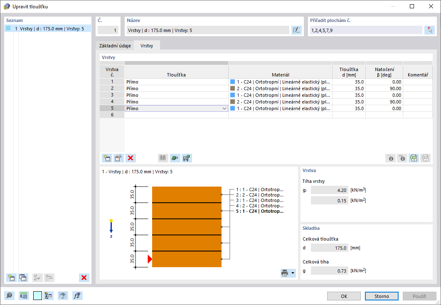441x305 pixels.
Task: Click the Název input field
Action: 207,30
